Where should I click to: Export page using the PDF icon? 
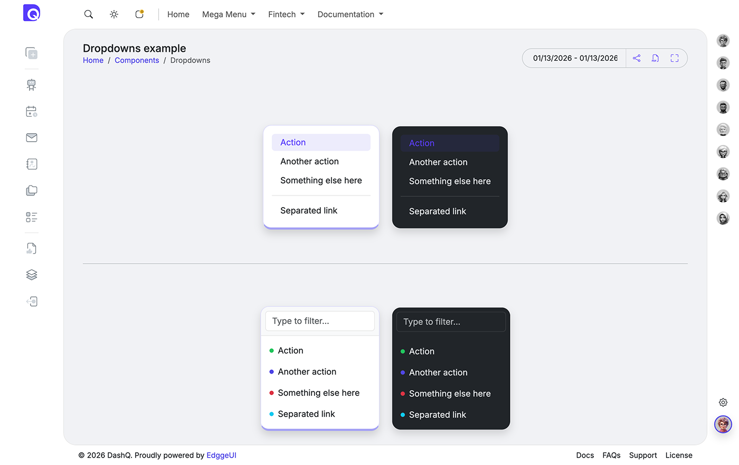(x=655, y=58)
